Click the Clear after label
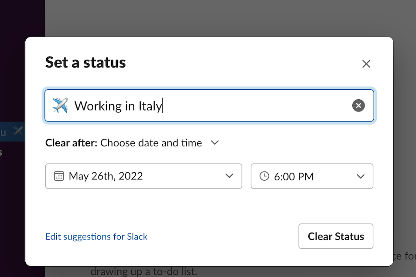Viewport: 416px width, 277px height. (x=72, y=143)
